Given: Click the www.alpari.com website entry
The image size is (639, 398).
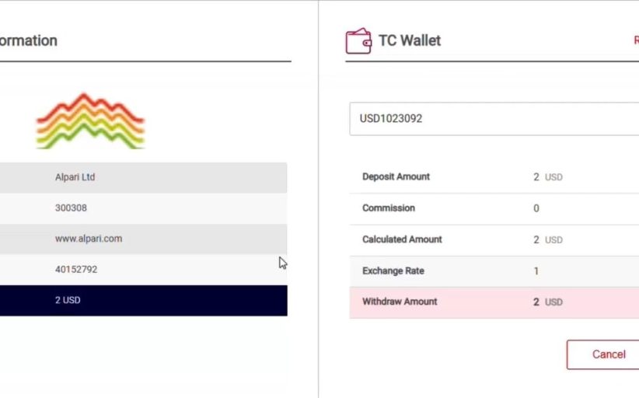Looking at the screenshot, I should tap(89, 239).
